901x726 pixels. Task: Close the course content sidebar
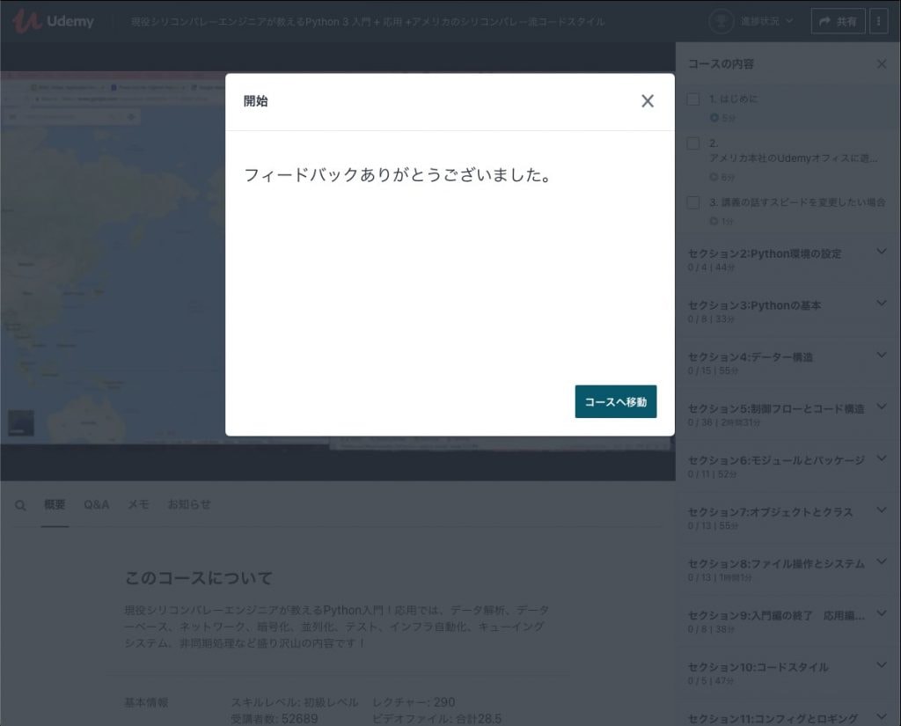click(882, 64)
